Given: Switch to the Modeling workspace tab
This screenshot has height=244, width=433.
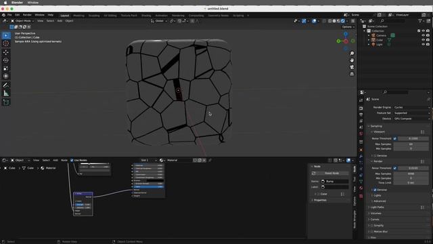Looking at the screenshot, I should [78, 16].
